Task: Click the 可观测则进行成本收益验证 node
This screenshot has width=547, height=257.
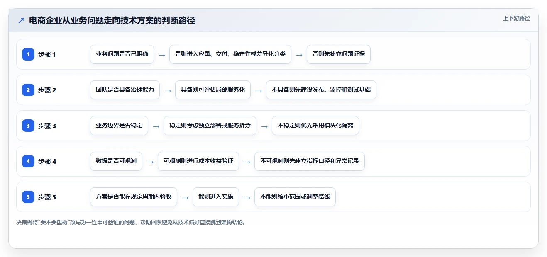Action: pyautogui.click(x=198, y=161)
